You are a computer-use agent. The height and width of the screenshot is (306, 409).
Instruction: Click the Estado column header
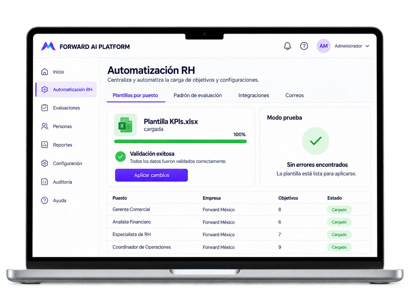(334, 198)
